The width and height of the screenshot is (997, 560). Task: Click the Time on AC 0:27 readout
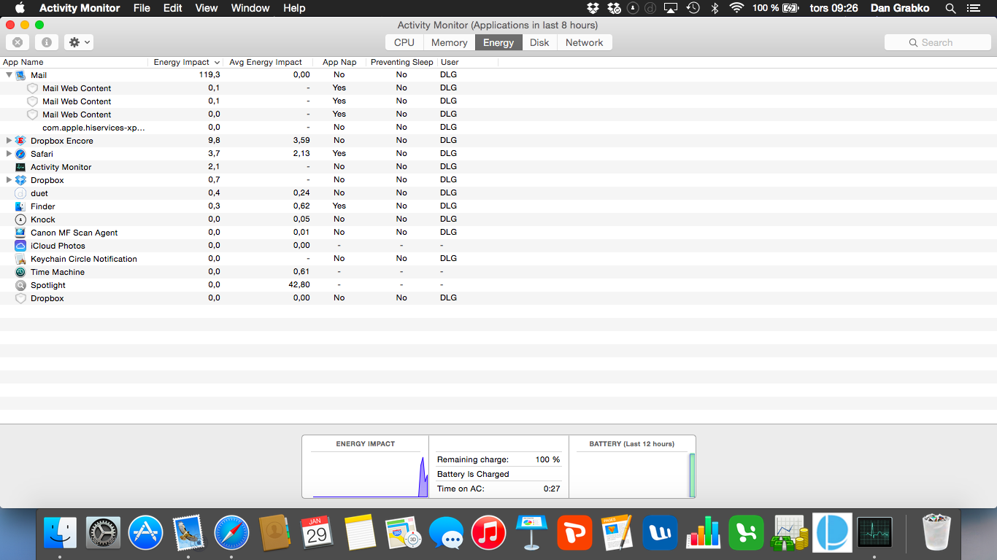click(x=498, y=489)
